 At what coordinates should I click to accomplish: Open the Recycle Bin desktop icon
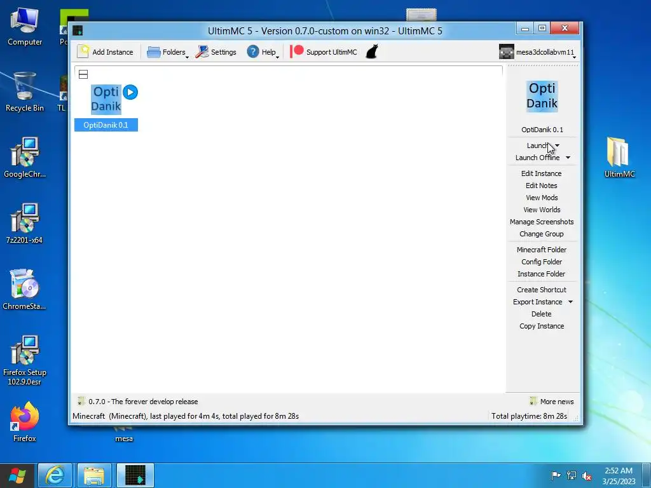(25, 91)
